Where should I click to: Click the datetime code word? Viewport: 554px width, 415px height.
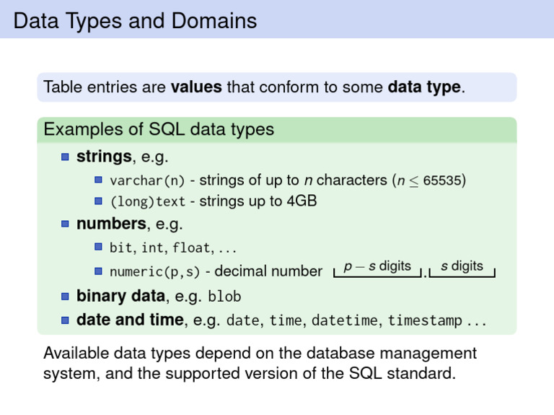coord(345,320)
